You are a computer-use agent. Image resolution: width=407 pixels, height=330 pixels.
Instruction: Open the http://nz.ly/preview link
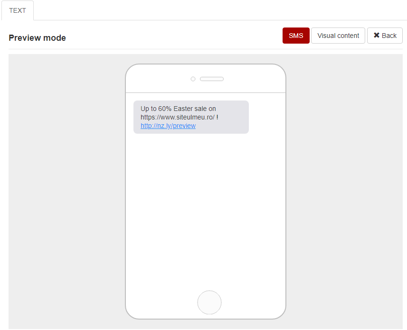click(168, 126)
